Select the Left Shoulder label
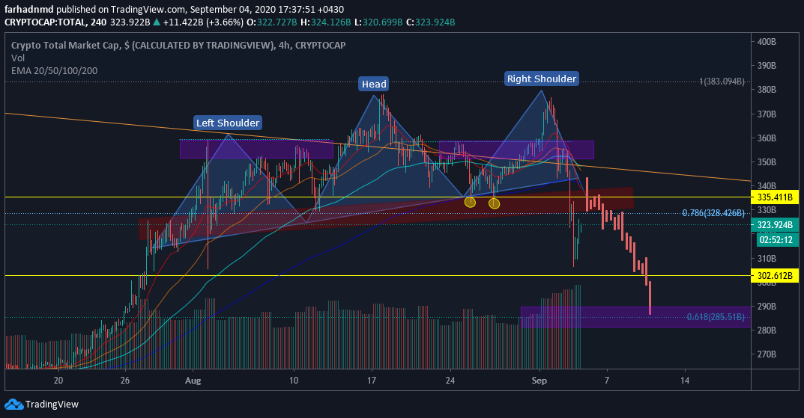This screenshot has width=804, height=418. point(228,123)
